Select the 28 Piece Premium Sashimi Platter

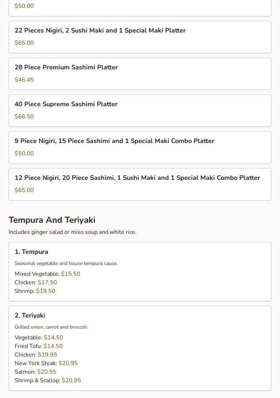[x=66, y=68]
